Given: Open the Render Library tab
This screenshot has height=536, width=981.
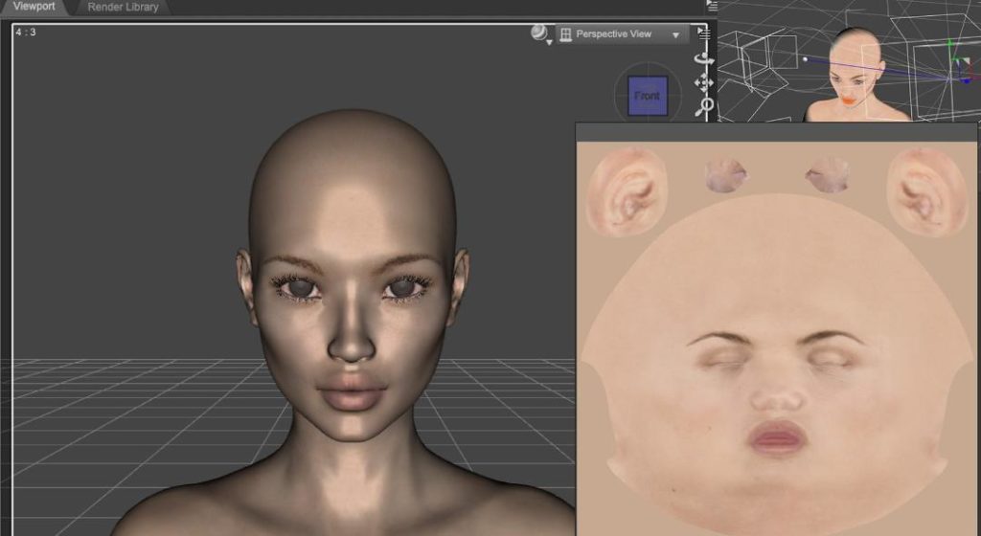Looking at the screenshot, I should (123, 7).
